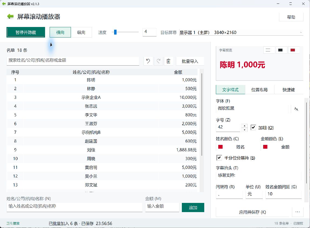310x228 pixels.
Task: Click the 批量导入 button
Action: 190,61
